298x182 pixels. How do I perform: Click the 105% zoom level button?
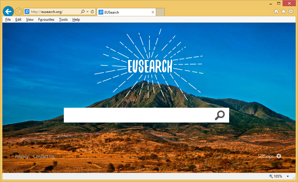pos(276,176)
